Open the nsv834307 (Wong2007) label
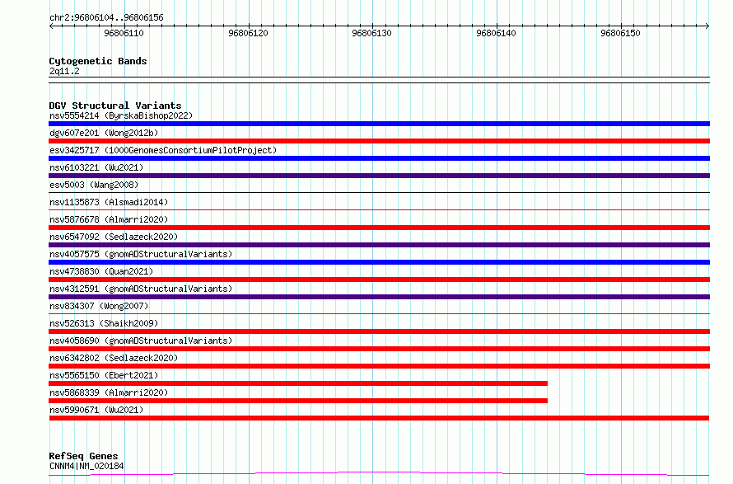Image resolution: width=733 pixels, height=484 pixels. [x=99, y=306]
